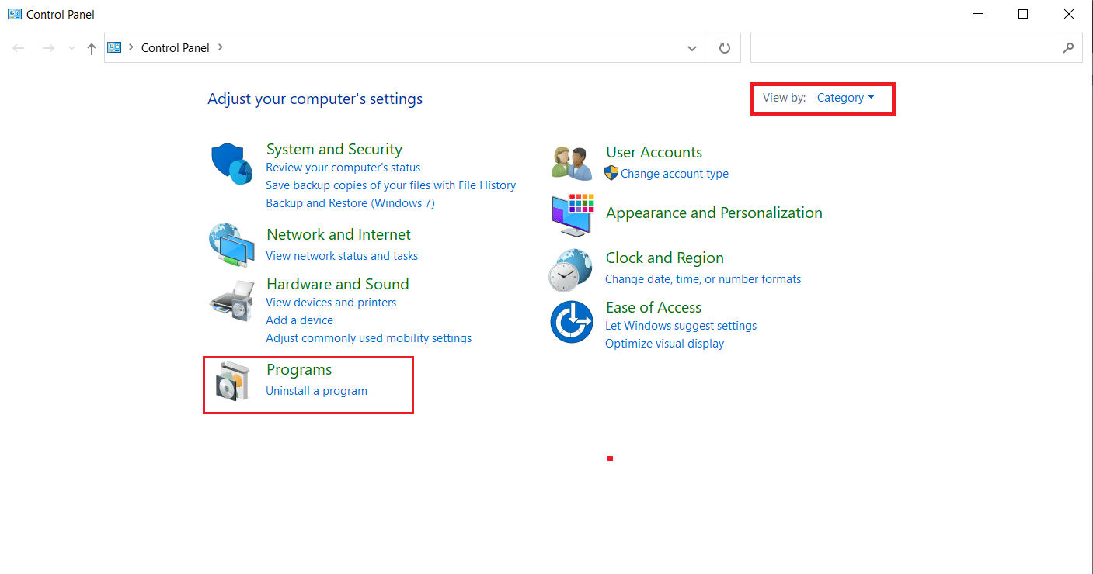Expand the address bar history dropdown

point(692,48)
